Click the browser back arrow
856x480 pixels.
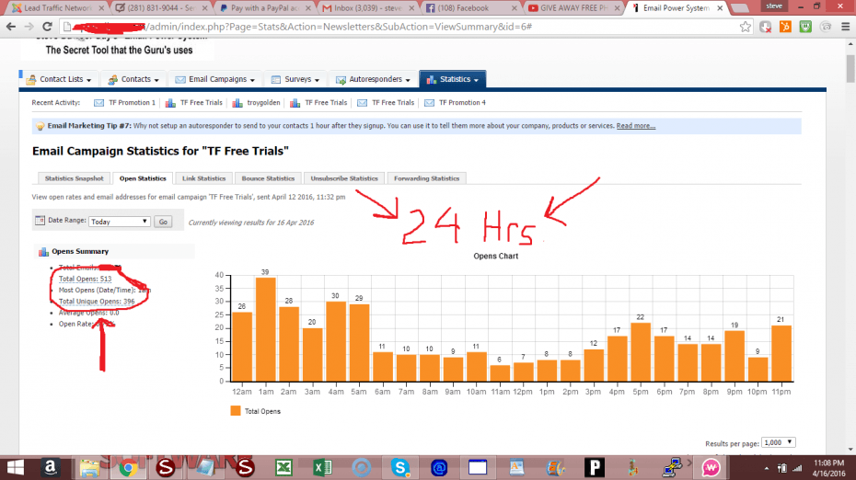pos(8,27)
